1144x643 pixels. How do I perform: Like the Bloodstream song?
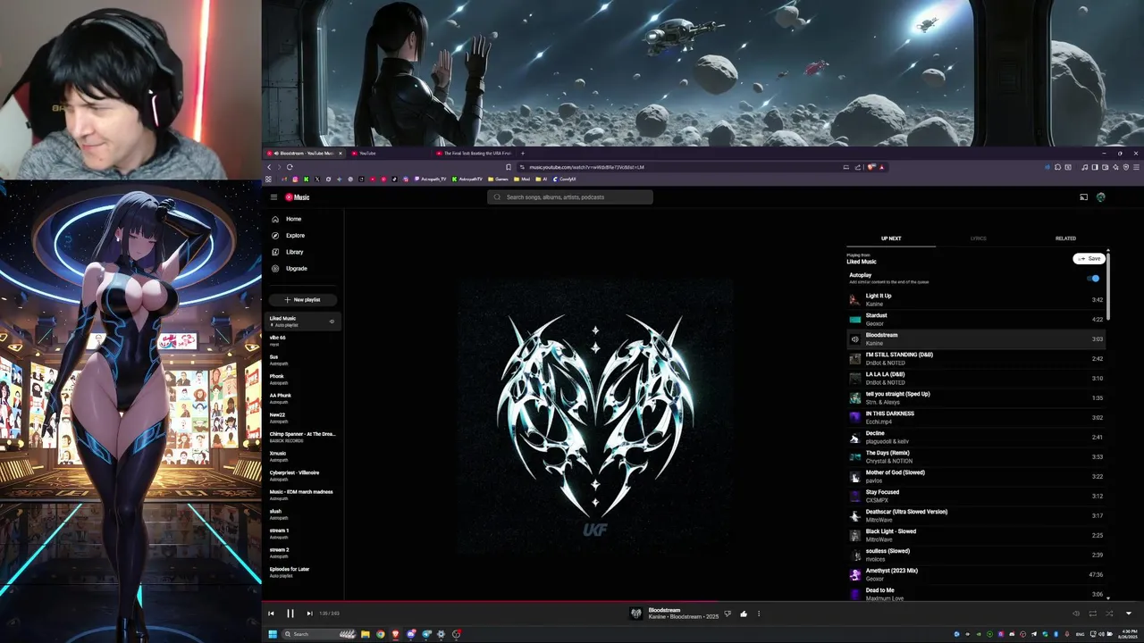743,614
